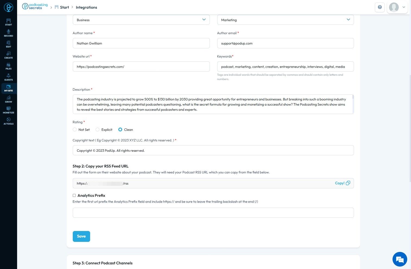The image size is (411, 269).
Task: Open the live chat widget
Action: pos(400,259)
